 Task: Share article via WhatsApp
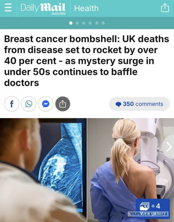click(29, 104)
